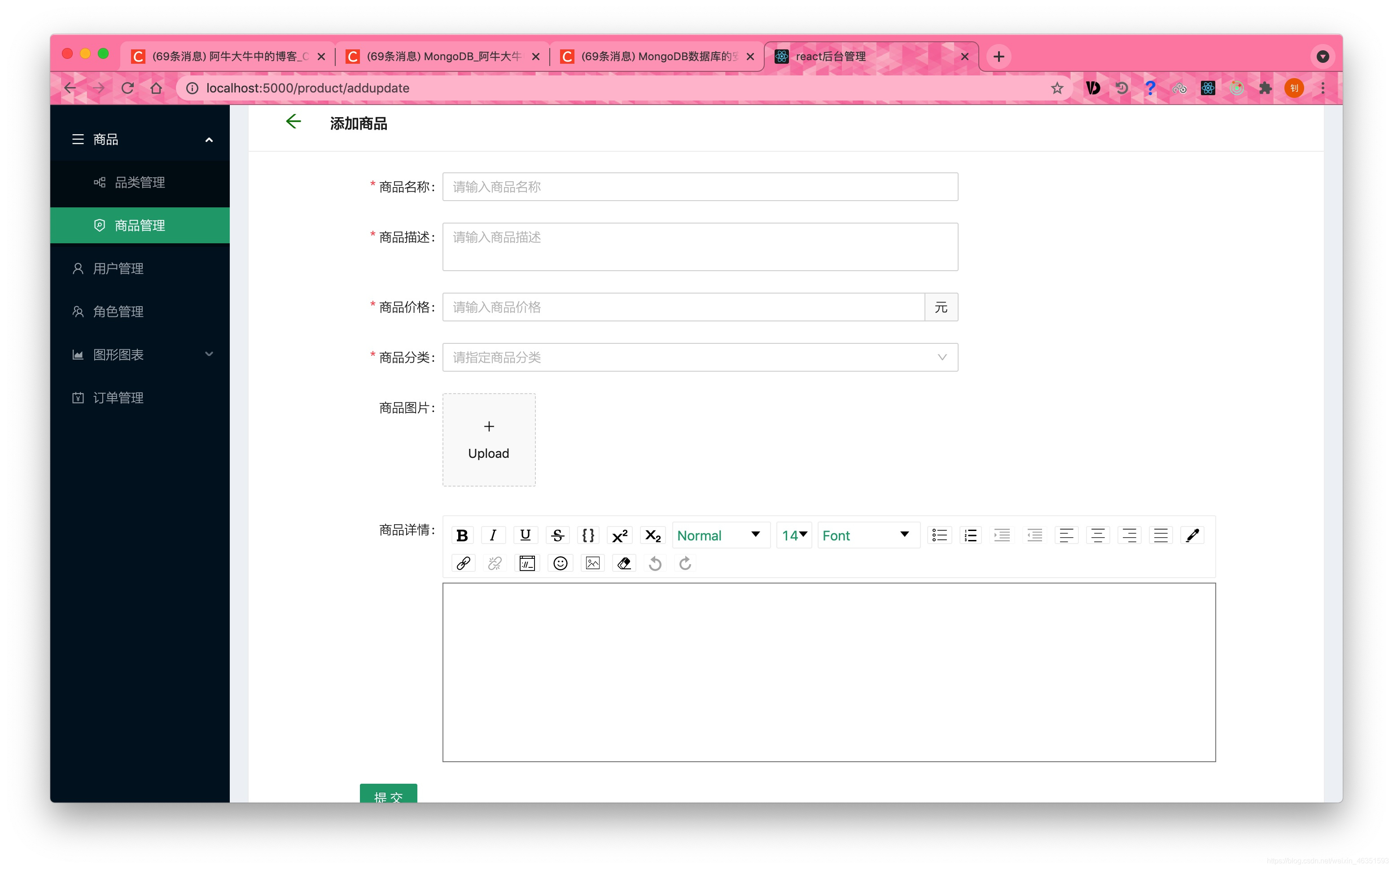Image resolution: width=1393 pixels, height=869 pixels.
Task: Click the Highlight/marker tool icon
Action: (1192, 535)
